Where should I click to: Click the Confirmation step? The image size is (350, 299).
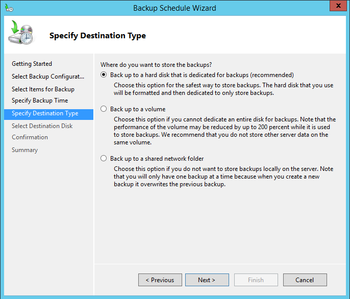pos(30,137)
